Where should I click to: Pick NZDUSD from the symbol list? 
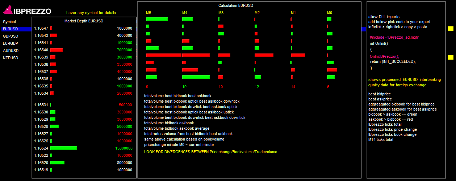(x=11, y=58)
